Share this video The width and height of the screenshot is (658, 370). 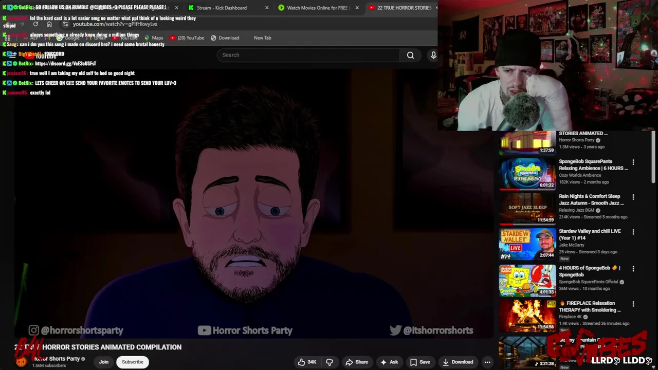(357, 362)
